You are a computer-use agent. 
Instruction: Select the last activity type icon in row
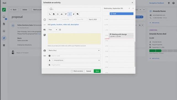(x=77, y=14)
